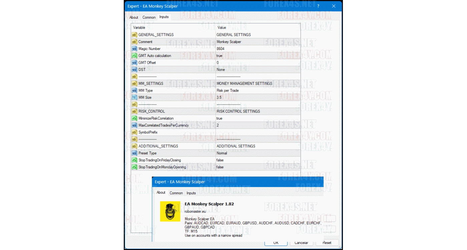Click the GMT Auto calculation boolean icon
The image size is (467, 250).
point(134,56)
